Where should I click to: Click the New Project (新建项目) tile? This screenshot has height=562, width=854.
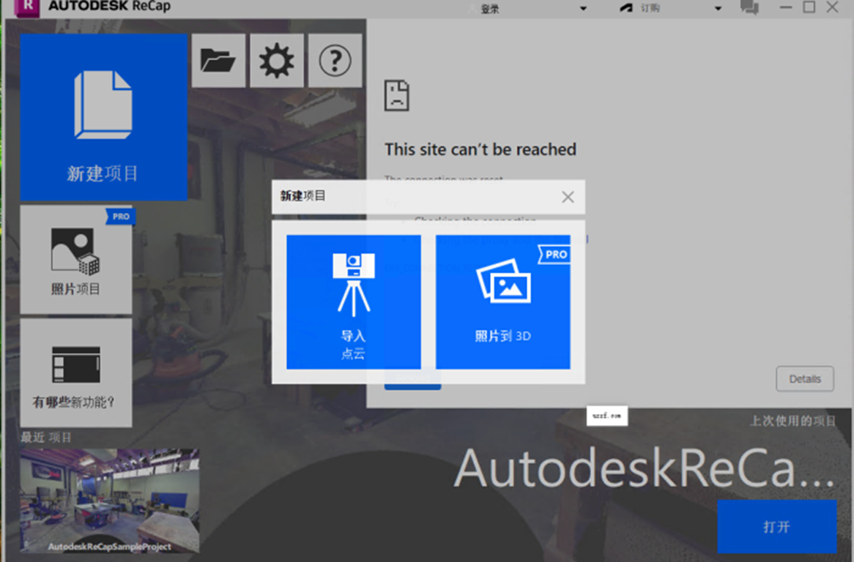[104, 117]
